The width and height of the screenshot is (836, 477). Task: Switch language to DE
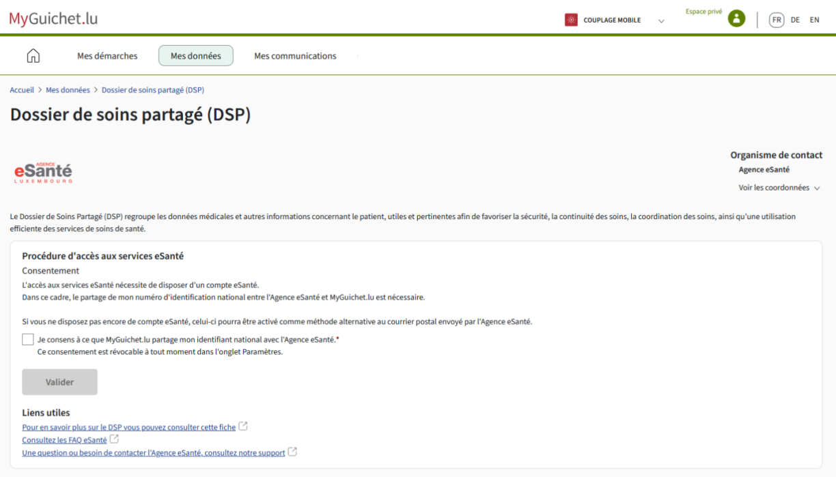795,20
